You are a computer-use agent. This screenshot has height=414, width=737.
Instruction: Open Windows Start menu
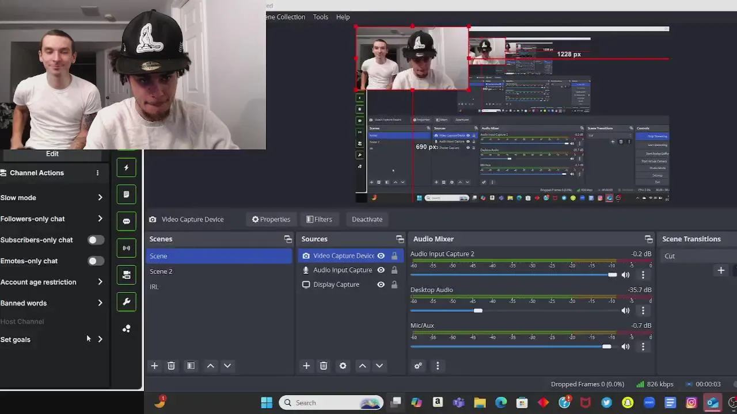[x=267, y=402]
